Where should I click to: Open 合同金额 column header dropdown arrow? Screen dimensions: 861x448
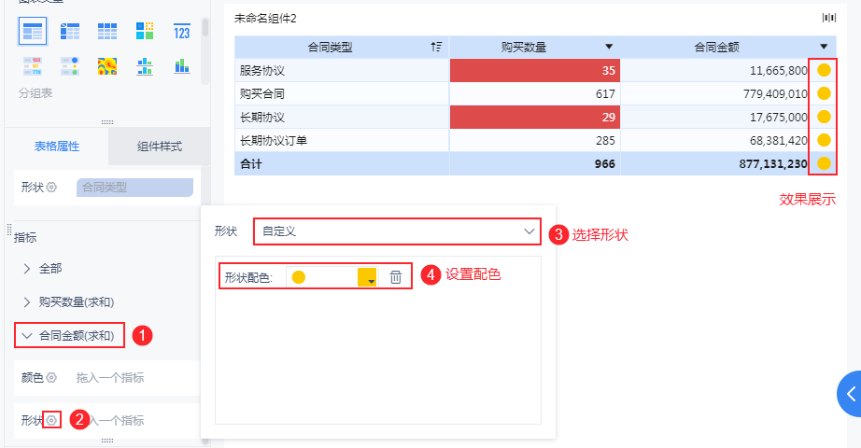pos(823,47)
